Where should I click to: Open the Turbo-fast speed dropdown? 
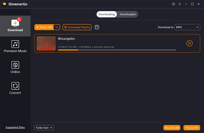[44, 128]
